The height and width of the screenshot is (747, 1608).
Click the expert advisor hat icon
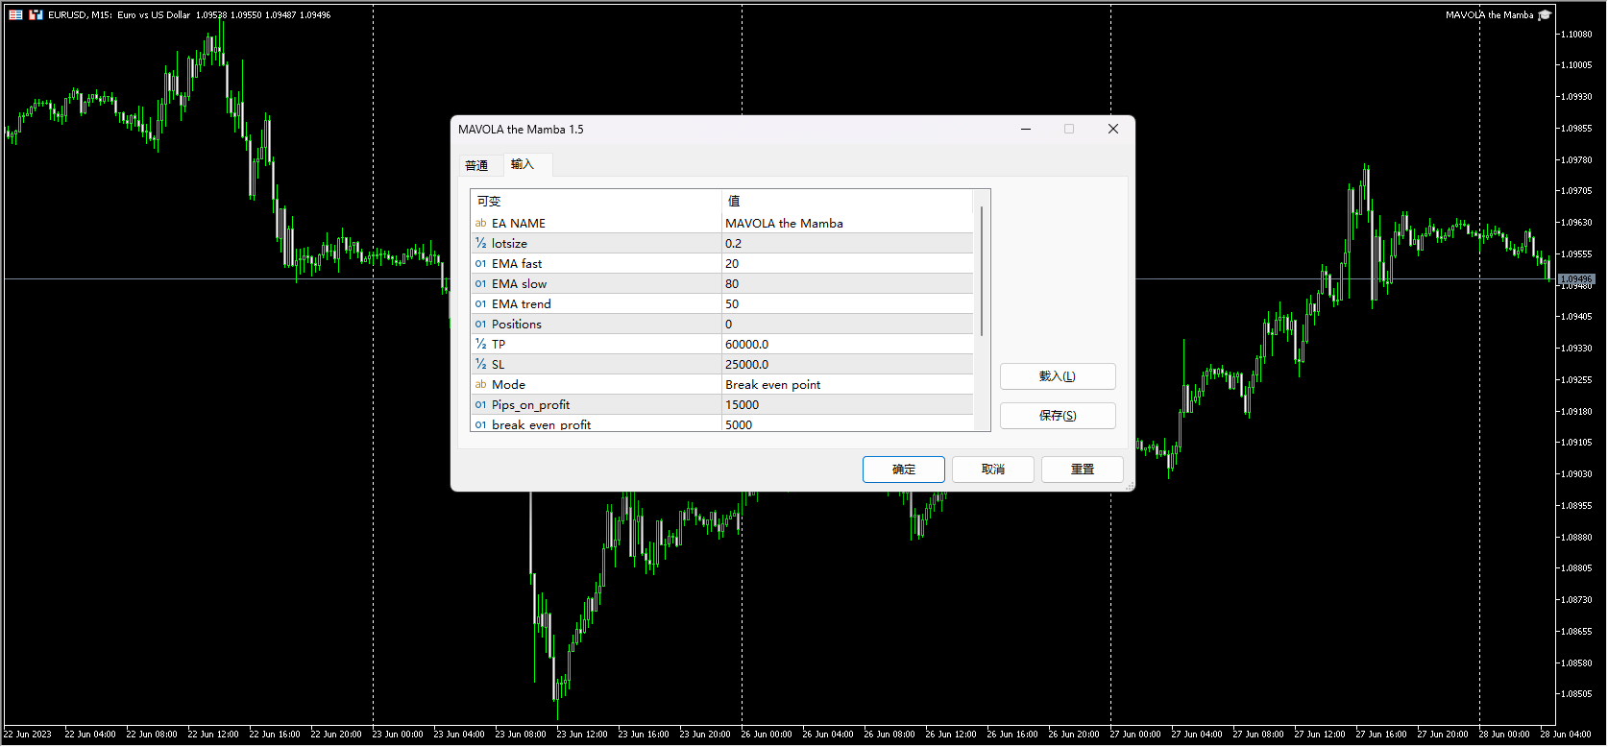click(x=1545, y=15)
